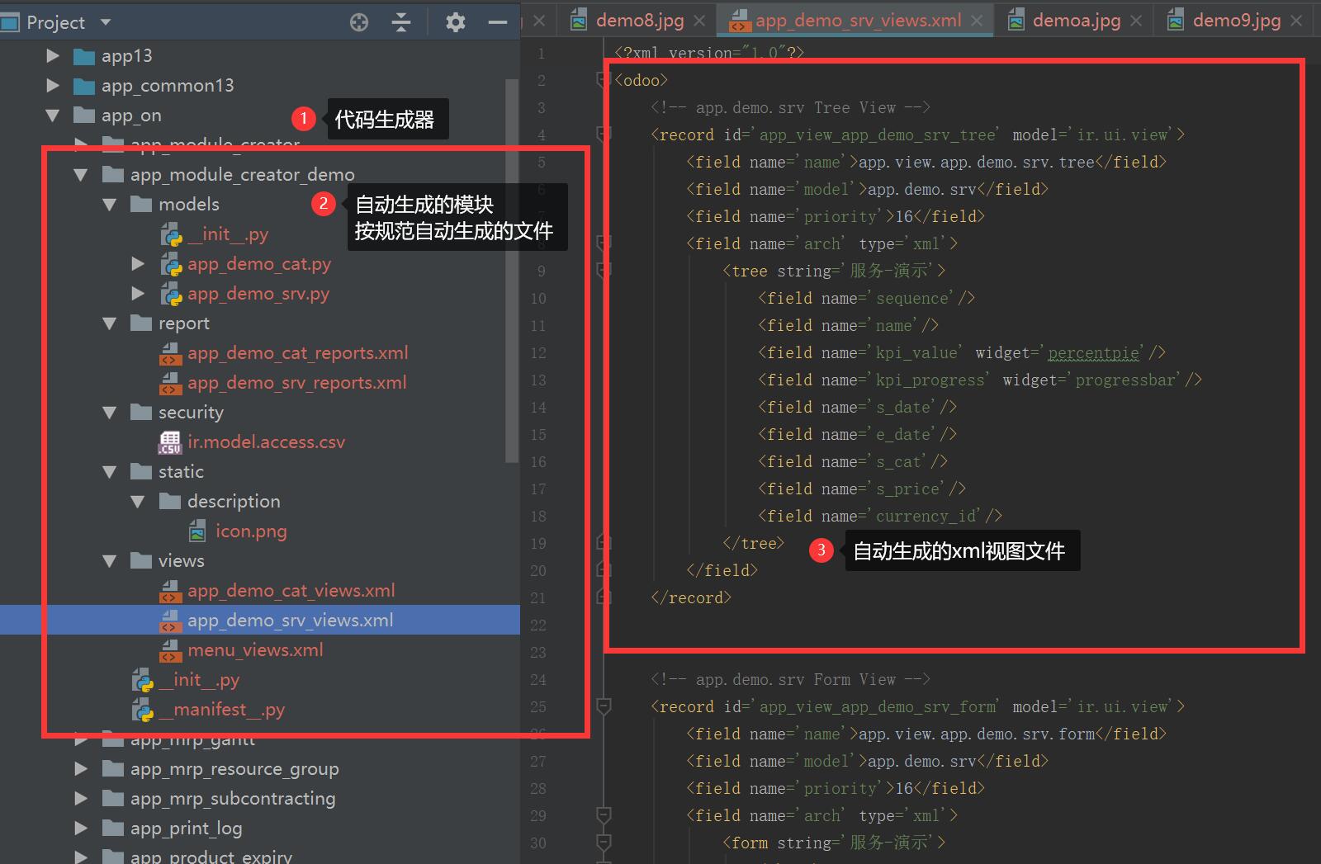This screenshot has width=1321, height=864.
Task: Select app_demo_srv_reports.xml file
Action: (296, 383)
